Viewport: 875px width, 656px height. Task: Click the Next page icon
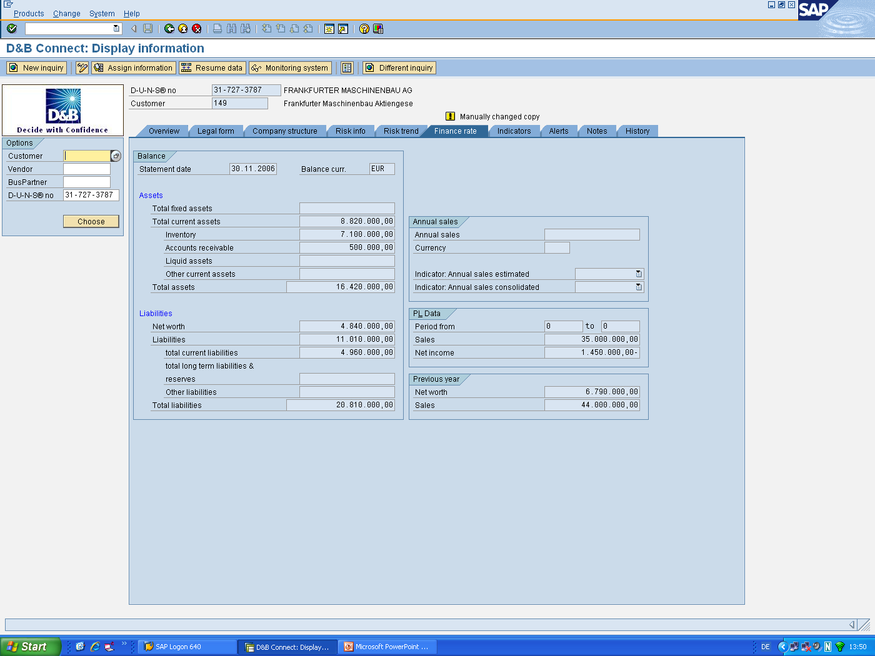coord(294,29)
